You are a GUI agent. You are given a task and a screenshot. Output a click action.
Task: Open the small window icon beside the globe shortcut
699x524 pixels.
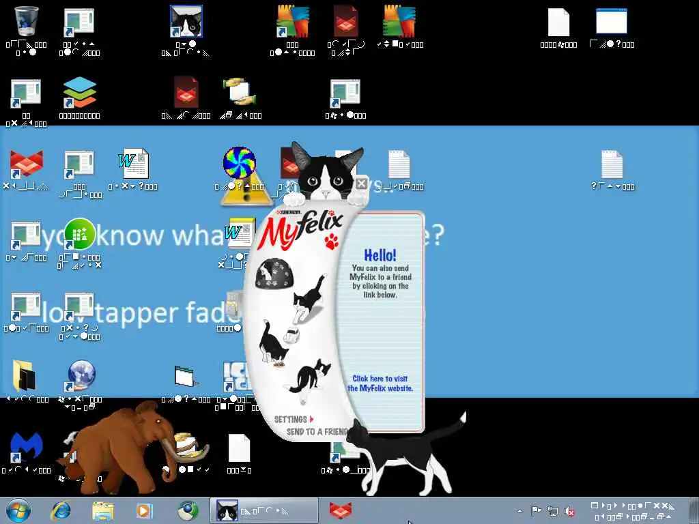(186, 377)
